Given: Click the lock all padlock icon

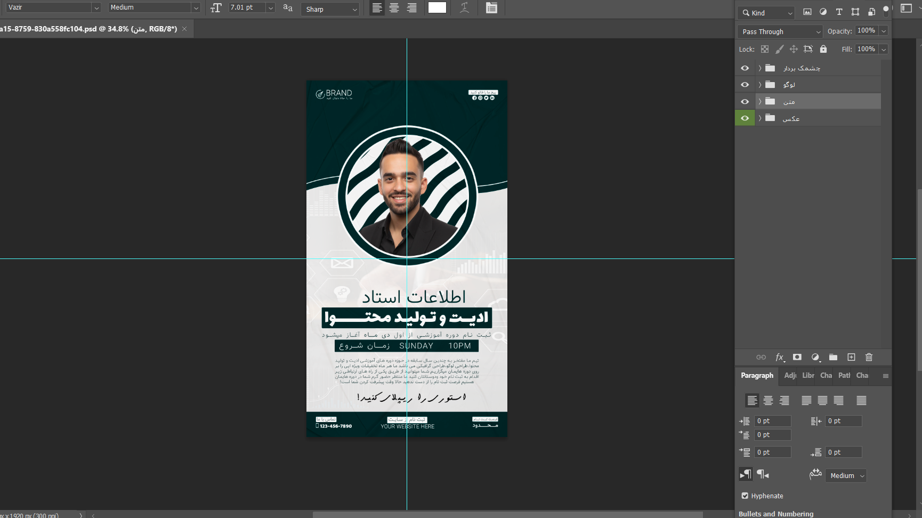Looking at the screenshot, I should click(x=823, y=49).
